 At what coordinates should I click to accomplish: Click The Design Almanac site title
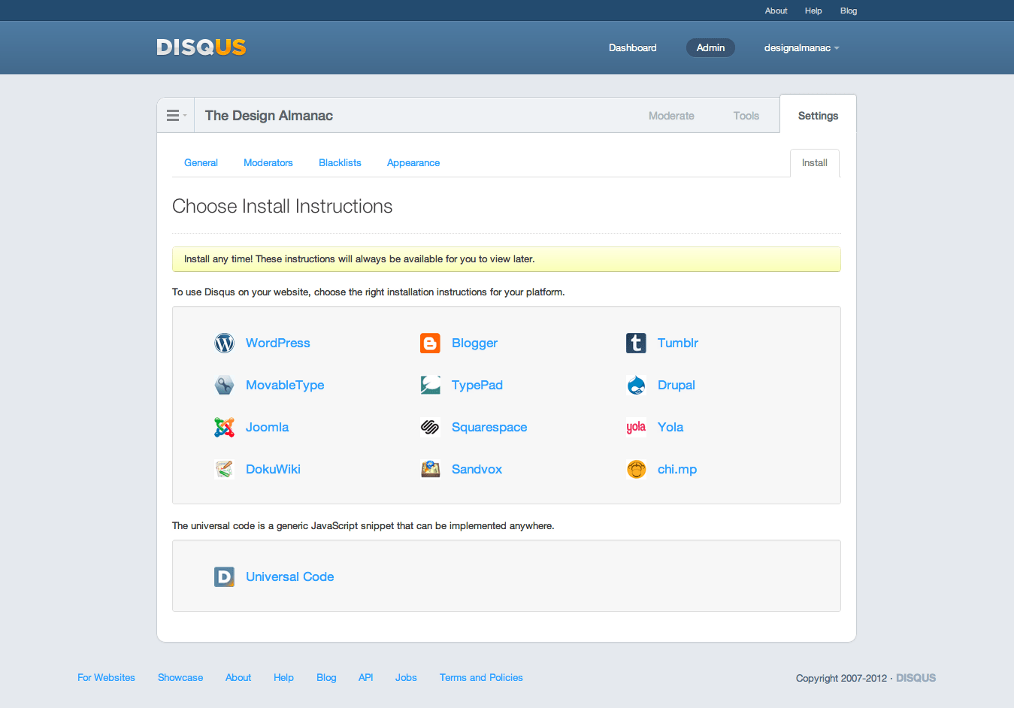click(x=269, y=116)
